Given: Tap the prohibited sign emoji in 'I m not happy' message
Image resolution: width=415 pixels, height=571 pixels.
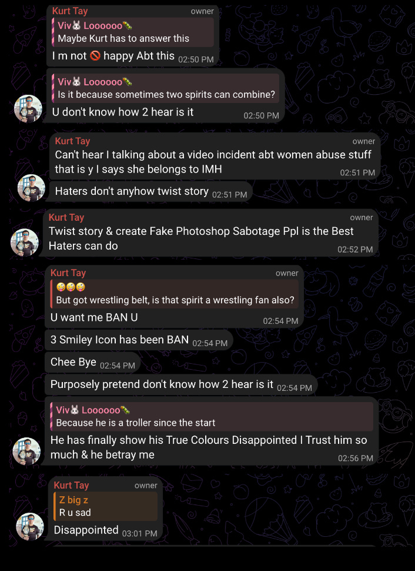Looking at the screenshot, I should pos(95,56).
